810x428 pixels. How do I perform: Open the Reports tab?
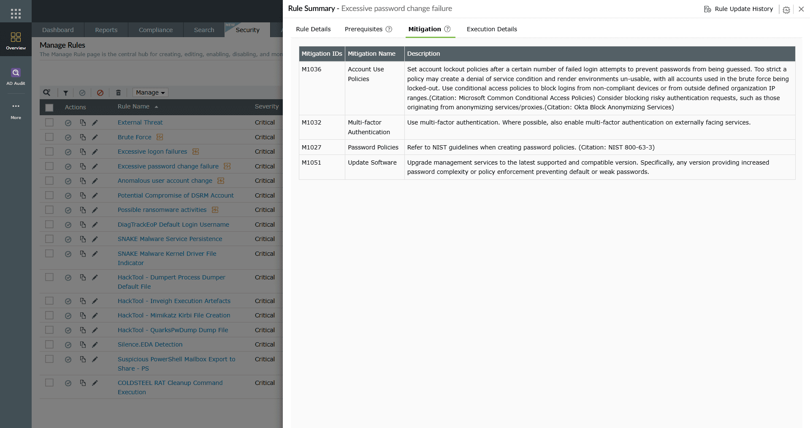(106, 30)
